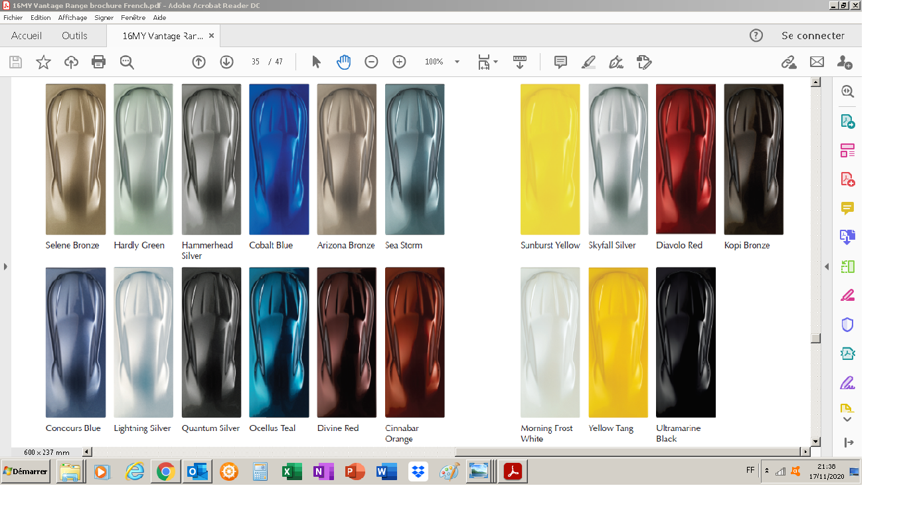Click the vertical scrollbar down arrow

[816, 442]
